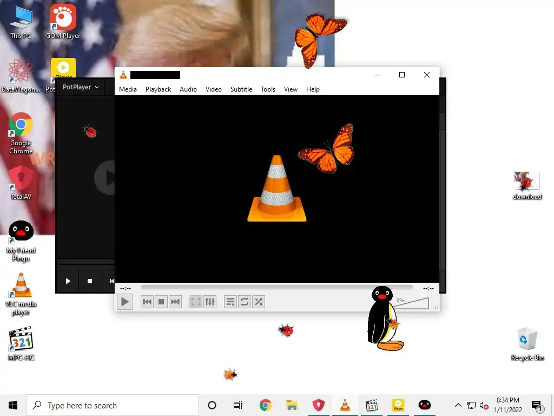Open the notification center icon
The width and height of the screenshot is (554, 416).
[537, 406]
